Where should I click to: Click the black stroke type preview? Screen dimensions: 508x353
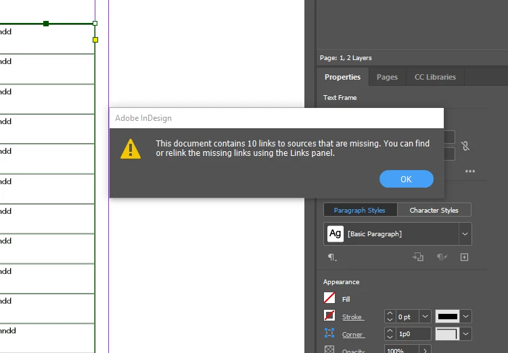click(x=447, y=317)
